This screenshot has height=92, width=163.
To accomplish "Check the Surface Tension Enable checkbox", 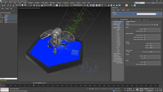I will 126,52.
